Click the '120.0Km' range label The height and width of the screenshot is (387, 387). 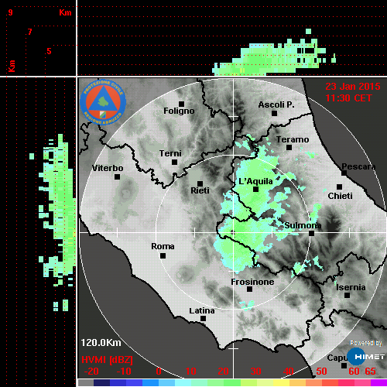click(101, 343)
